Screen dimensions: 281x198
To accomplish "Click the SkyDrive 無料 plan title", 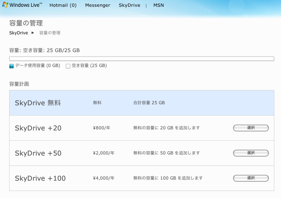I will pyautogui.click(x=38, y=103).
